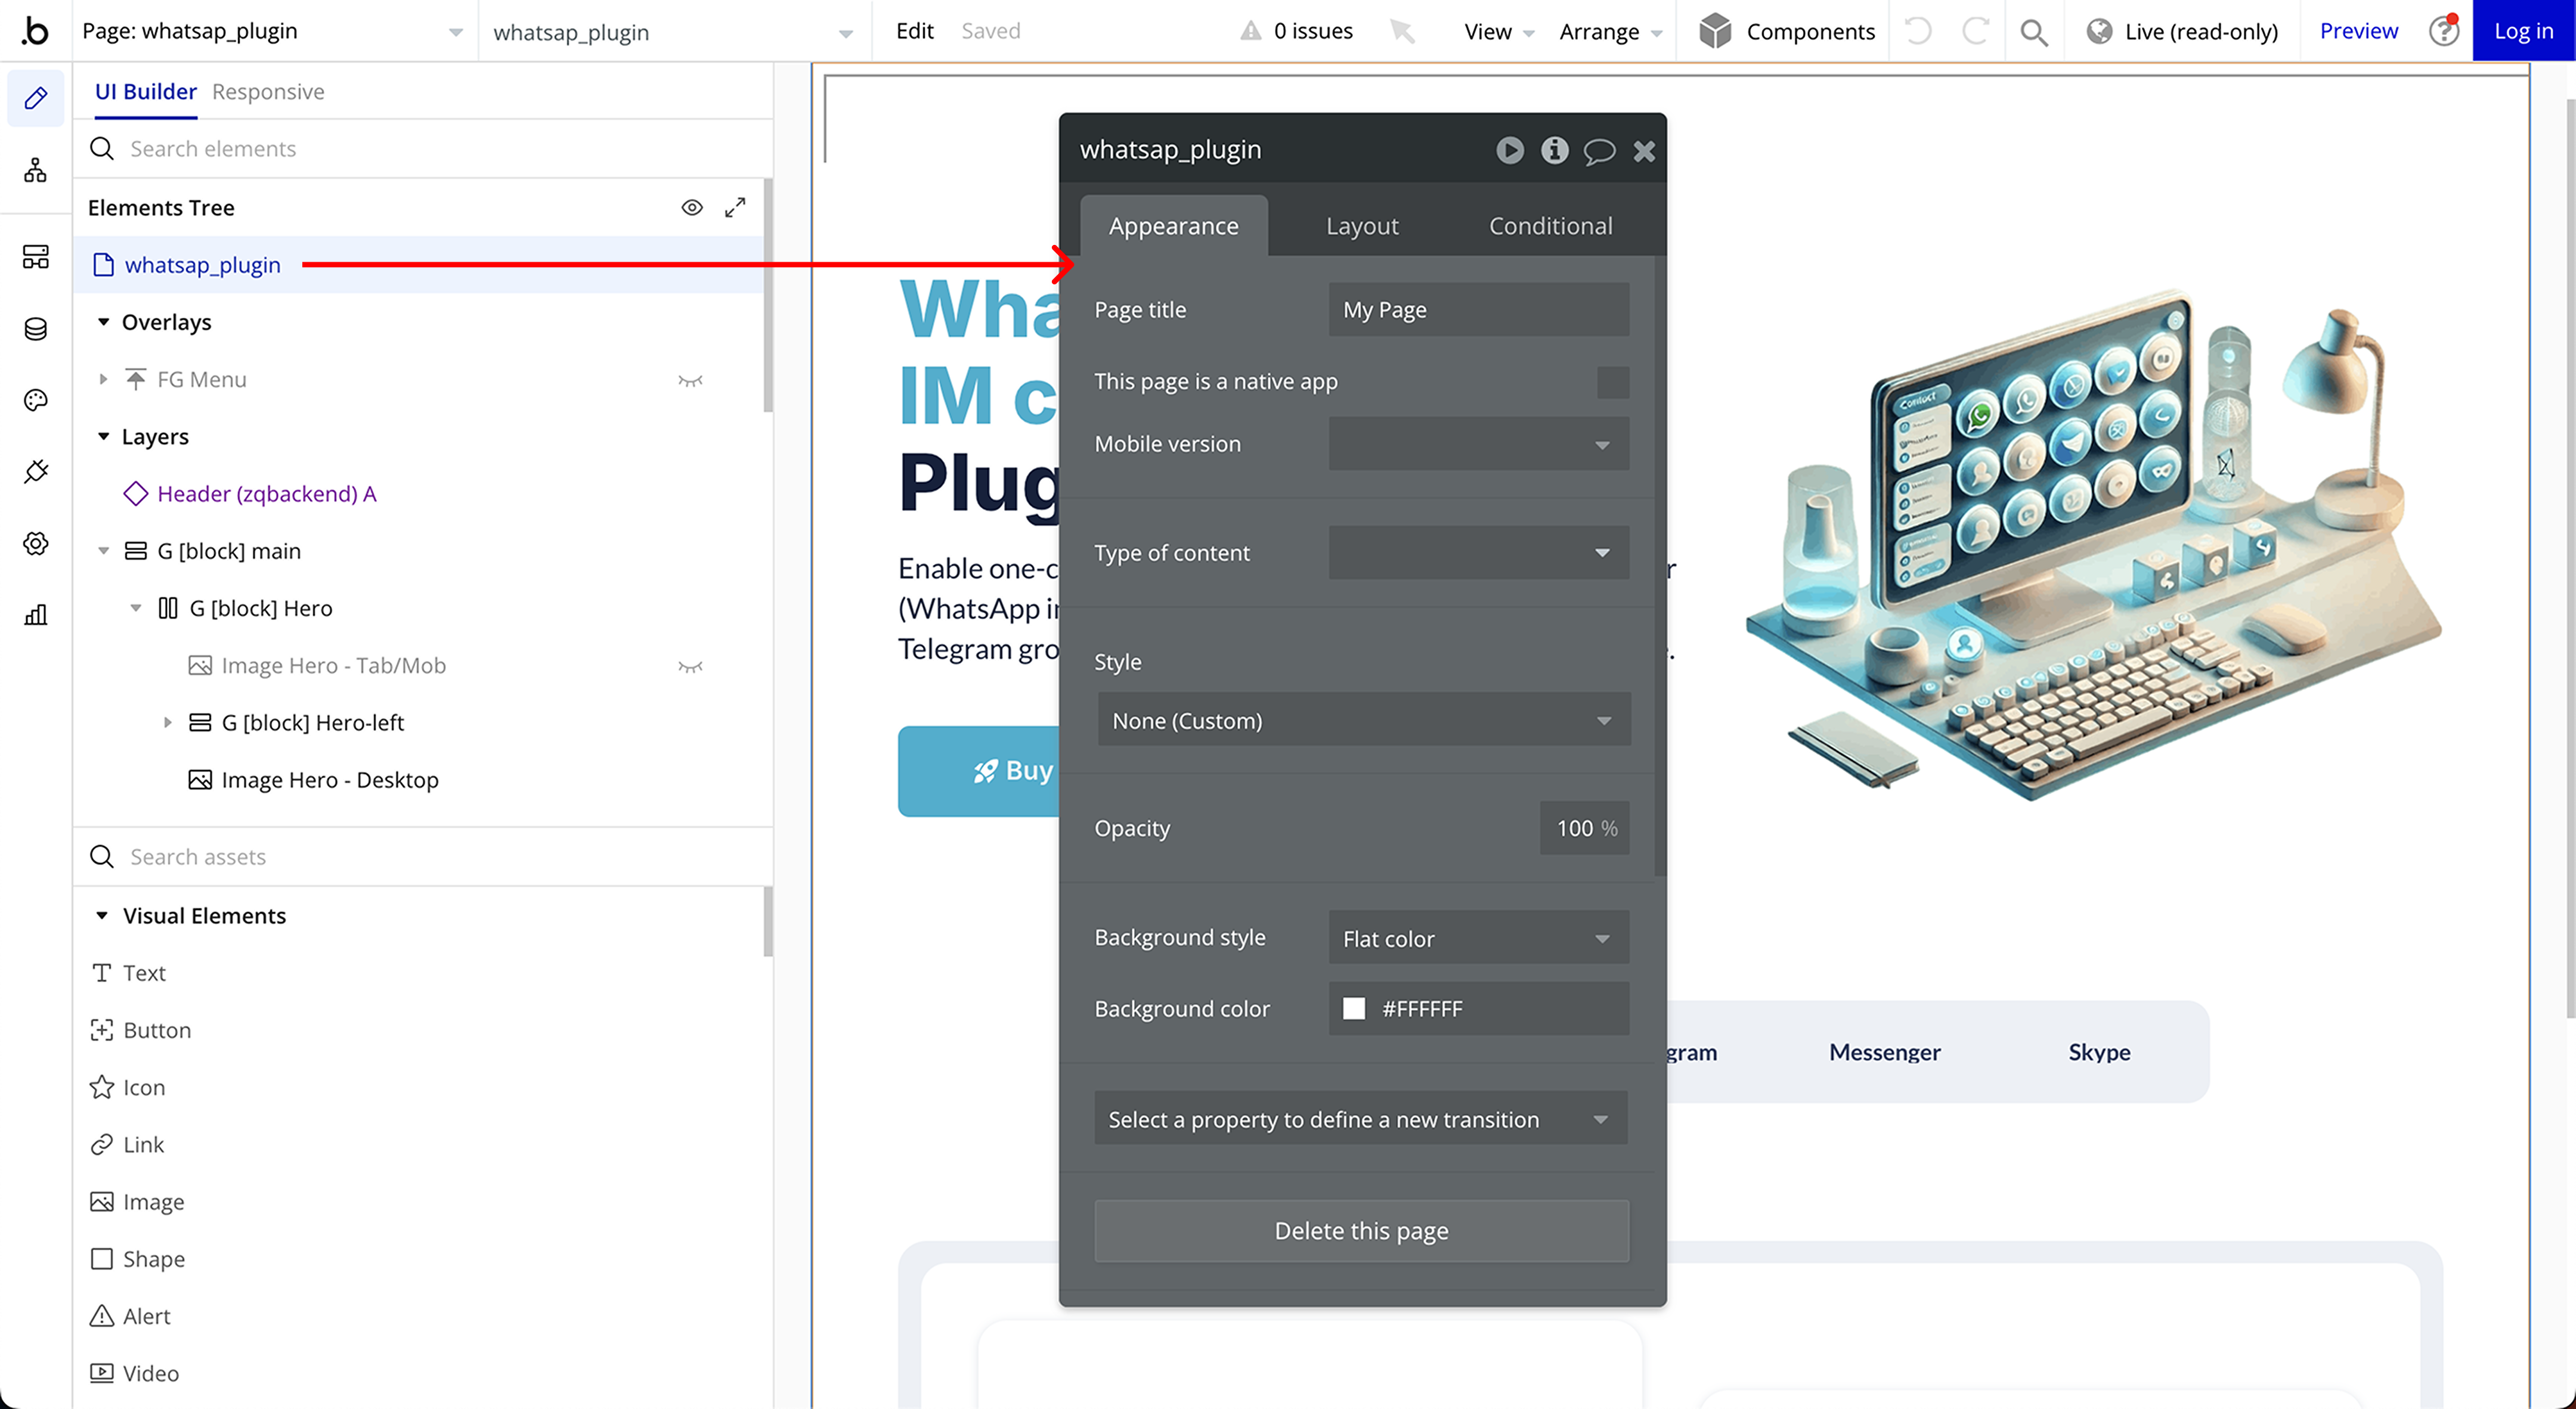Open the Settings gear icon in sidebar
This screenshot has width=2576, height=1409.
pos(36,544)
